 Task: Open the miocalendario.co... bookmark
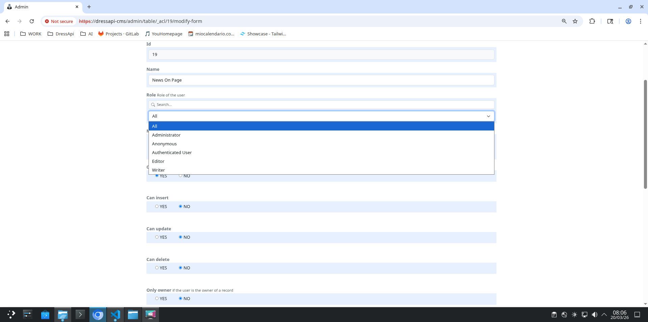click(x=211, y=34)
